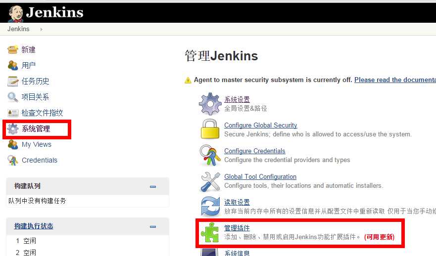
Task: Click the Jenkins breadcrumb link
Action: (18, 29)
